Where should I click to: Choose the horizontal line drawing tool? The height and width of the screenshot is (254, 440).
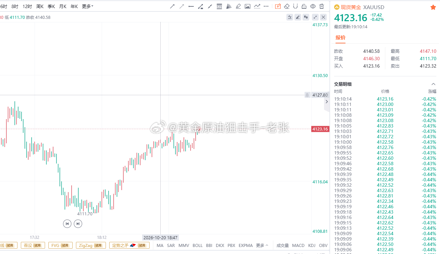tap(191, 6)
